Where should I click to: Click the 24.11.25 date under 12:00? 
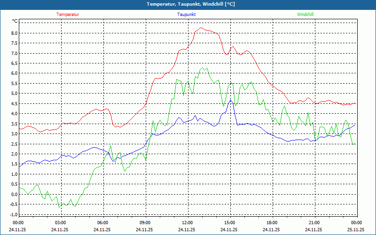187,229
